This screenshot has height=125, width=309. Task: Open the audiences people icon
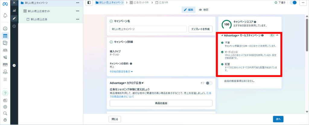(x=5, y=50)
